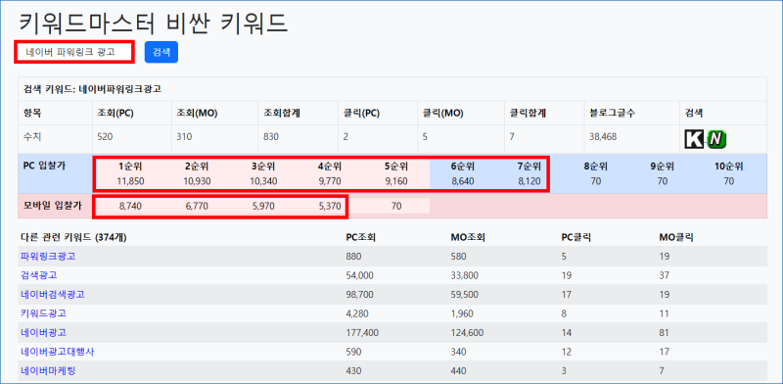This screenshot has height=384, width=783.
Task: Open the 네이버광고 keyword link
Action: (x=44, y=332)
